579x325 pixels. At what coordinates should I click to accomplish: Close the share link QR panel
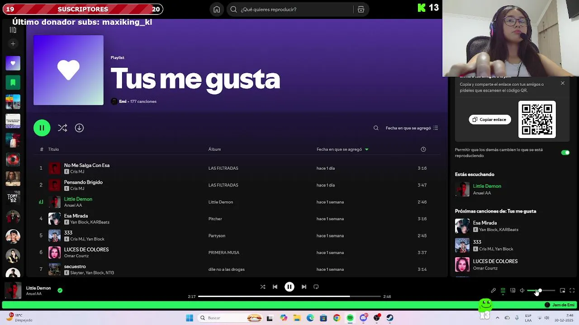pyautogui.click(x=563, y=84)
